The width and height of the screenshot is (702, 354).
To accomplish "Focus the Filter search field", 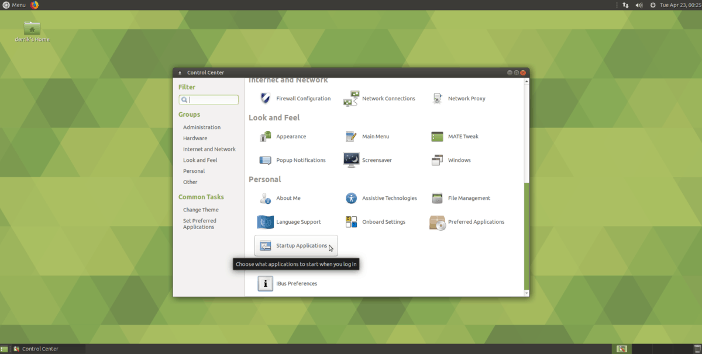I will tap(209, 100).
